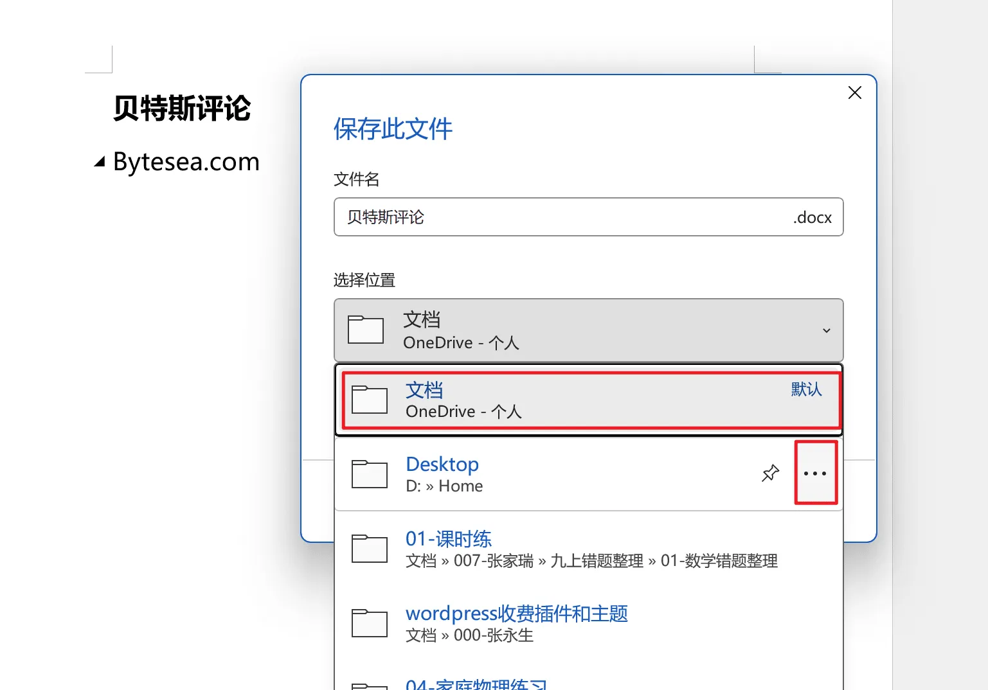This screenshot has height=690, width=988.
Task: Click the 贝特斯评论 document title text
Action: pos(182,108)
